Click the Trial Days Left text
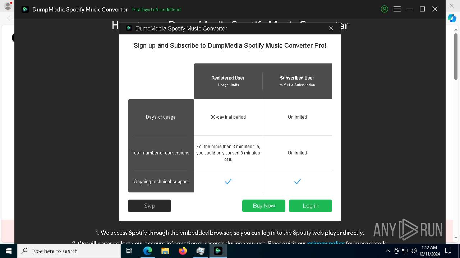 coord(156,10)
